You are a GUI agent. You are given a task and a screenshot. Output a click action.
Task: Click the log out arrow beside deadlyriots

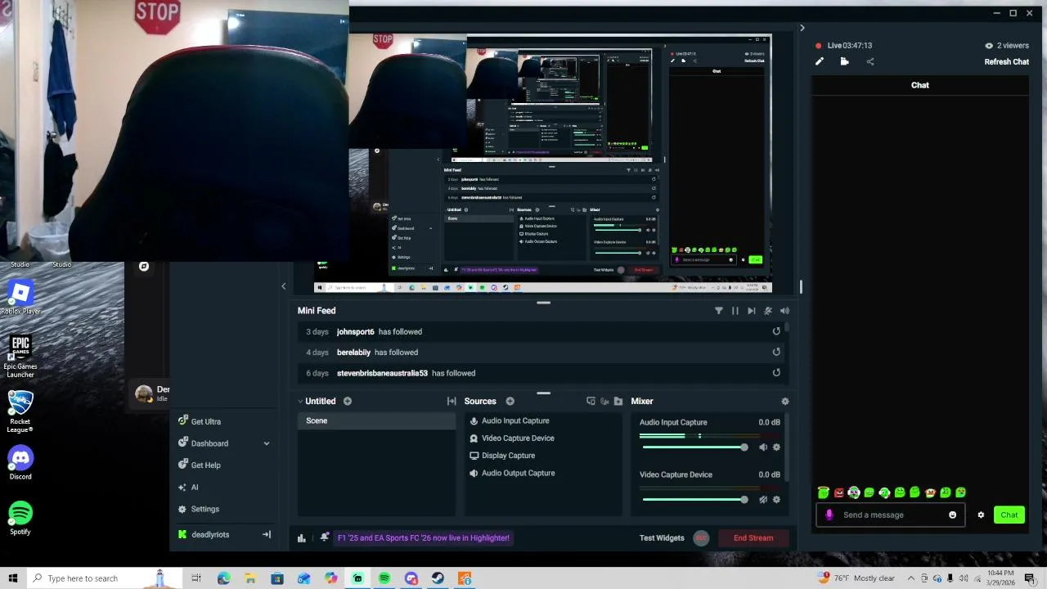click(266, 535)
